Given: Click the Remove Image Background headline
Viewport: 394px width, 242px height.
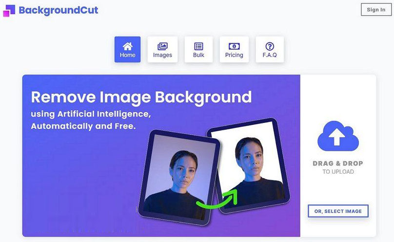Looking at the screenshot, I should pyautogui.click(x=141, y=97).
